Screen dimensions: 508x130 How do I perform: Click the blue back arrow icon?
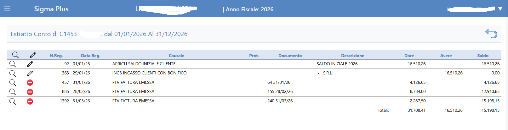(491, 33)
